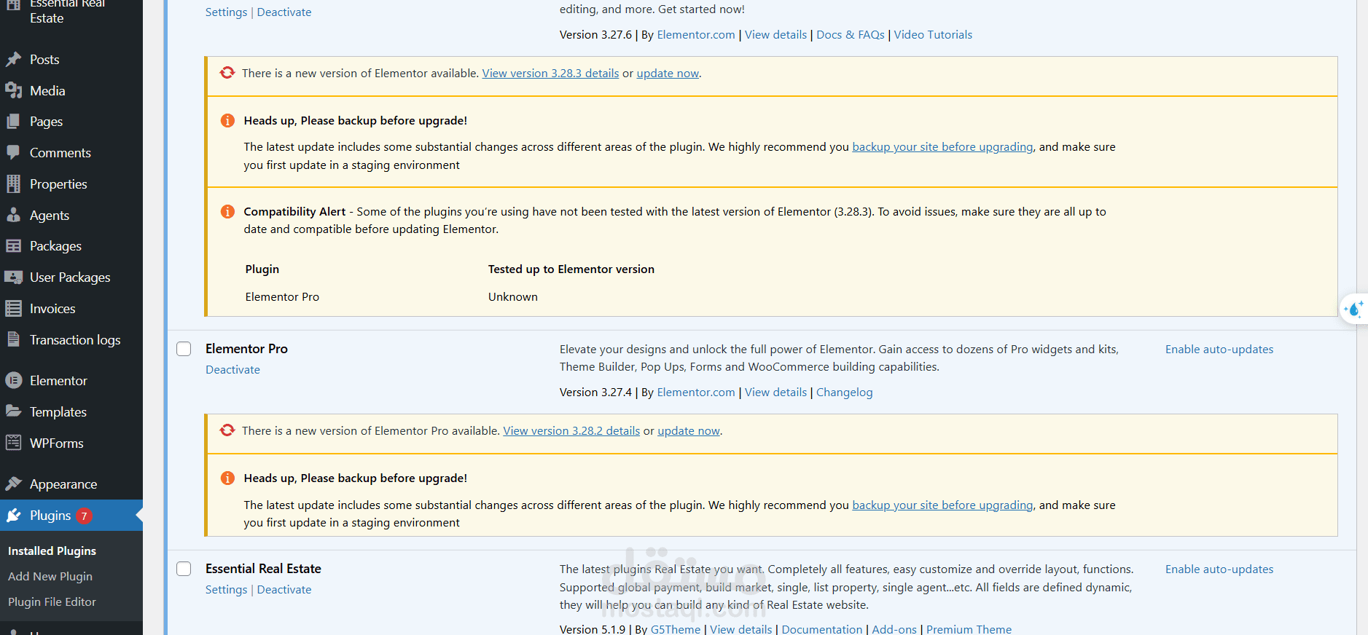Viewport: 1368px width, 635px height.
Task: Click the User Packages icon
Action: [13, 277]
